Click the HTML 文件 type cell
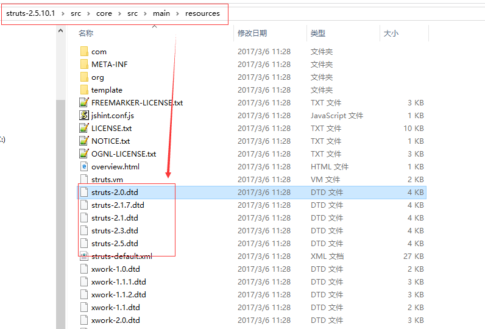 (x=330, y=167)
